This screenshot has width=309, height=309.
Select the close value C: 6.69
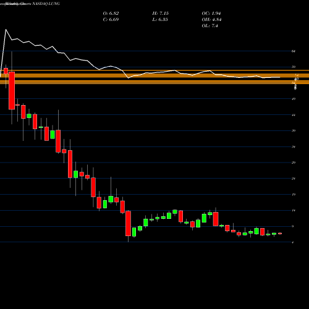click(111, 20)
